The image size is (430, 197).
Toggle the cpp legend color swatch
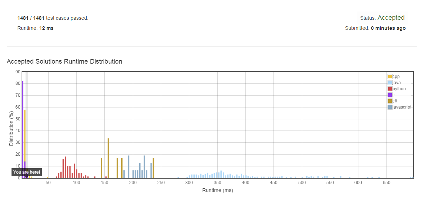(390, 77)
